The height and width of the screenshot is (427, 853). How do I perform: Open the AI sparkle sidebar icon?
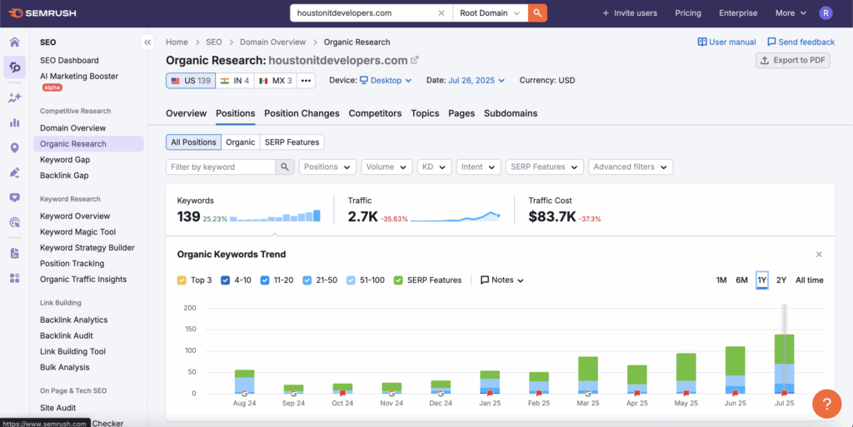15,97
